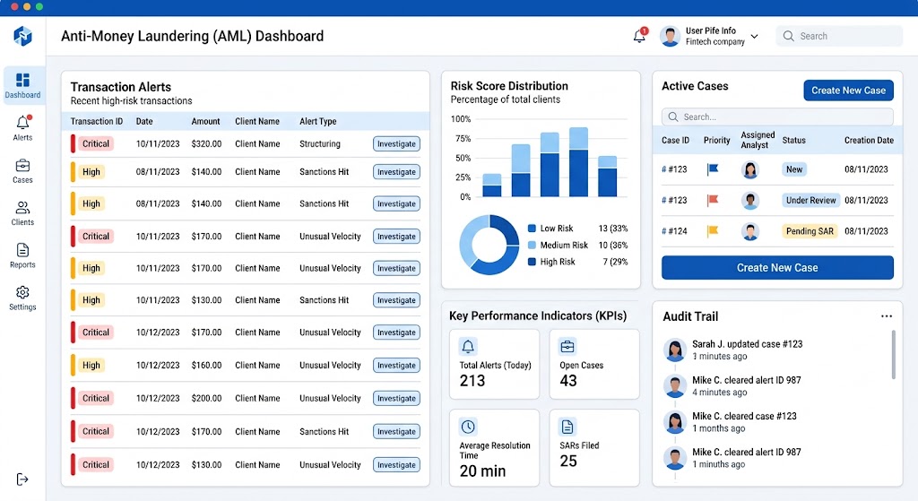Open the Audit Trail three-dot menu

pyautogui.click(x=887, y=316)
